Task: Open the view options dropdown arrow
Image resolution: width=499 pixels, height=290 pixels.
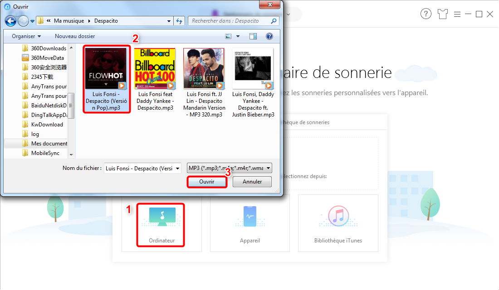Action: point(238,36)
